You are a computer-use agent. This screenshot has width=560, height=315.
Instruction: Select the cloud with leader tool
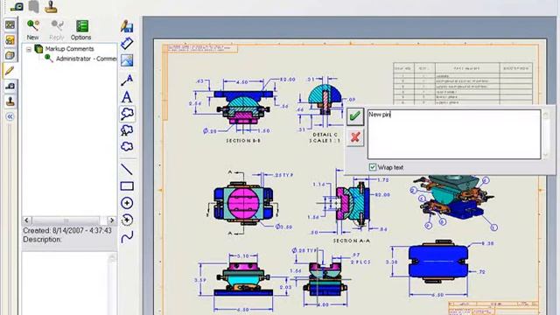click(127, 114)
